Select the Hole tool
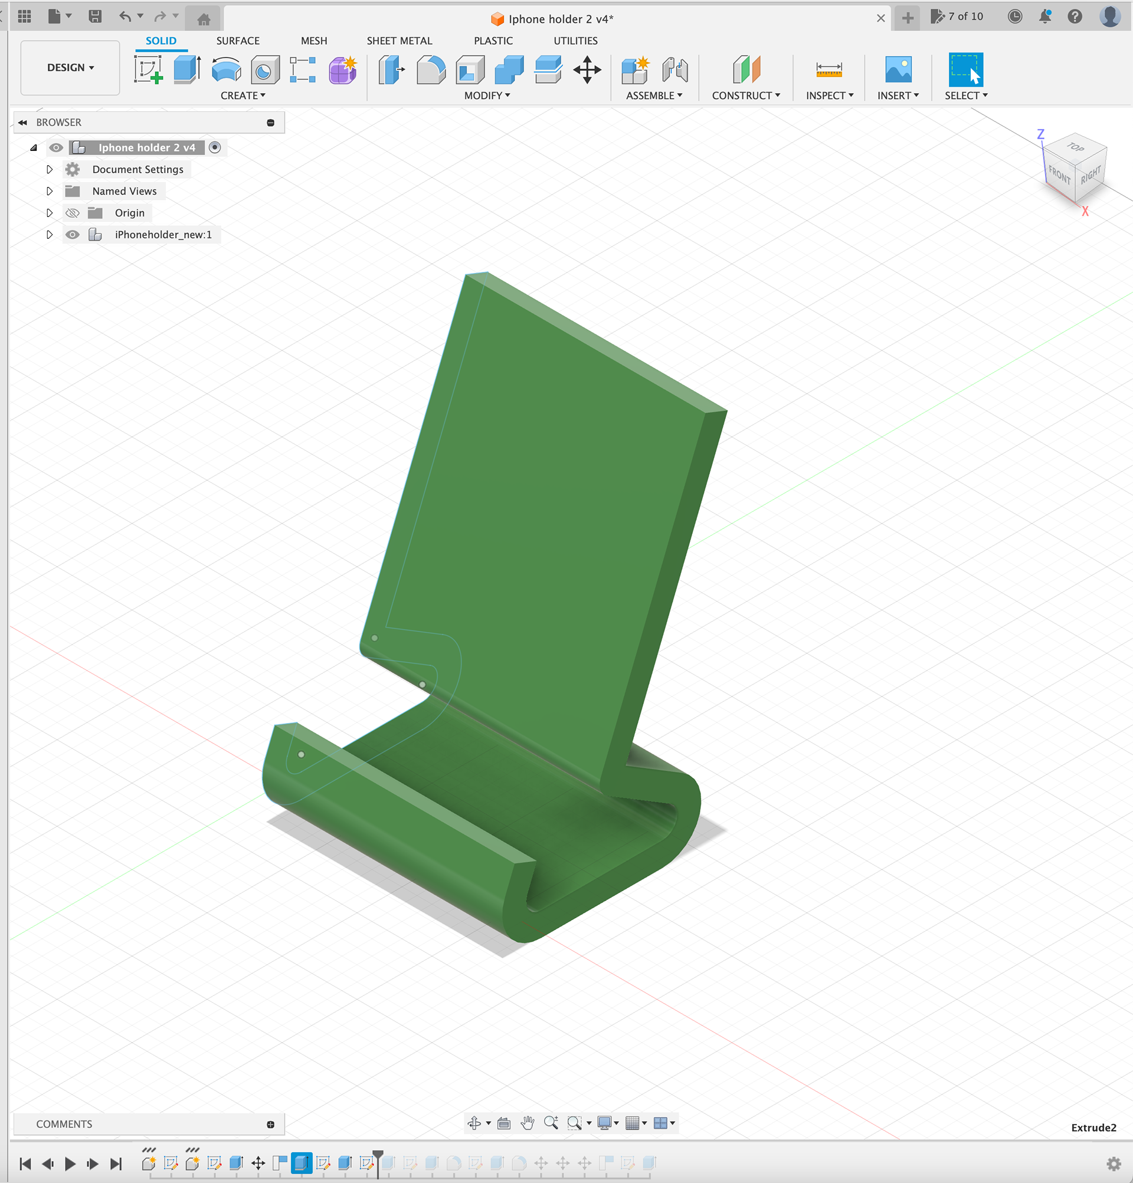 point(265,70)
